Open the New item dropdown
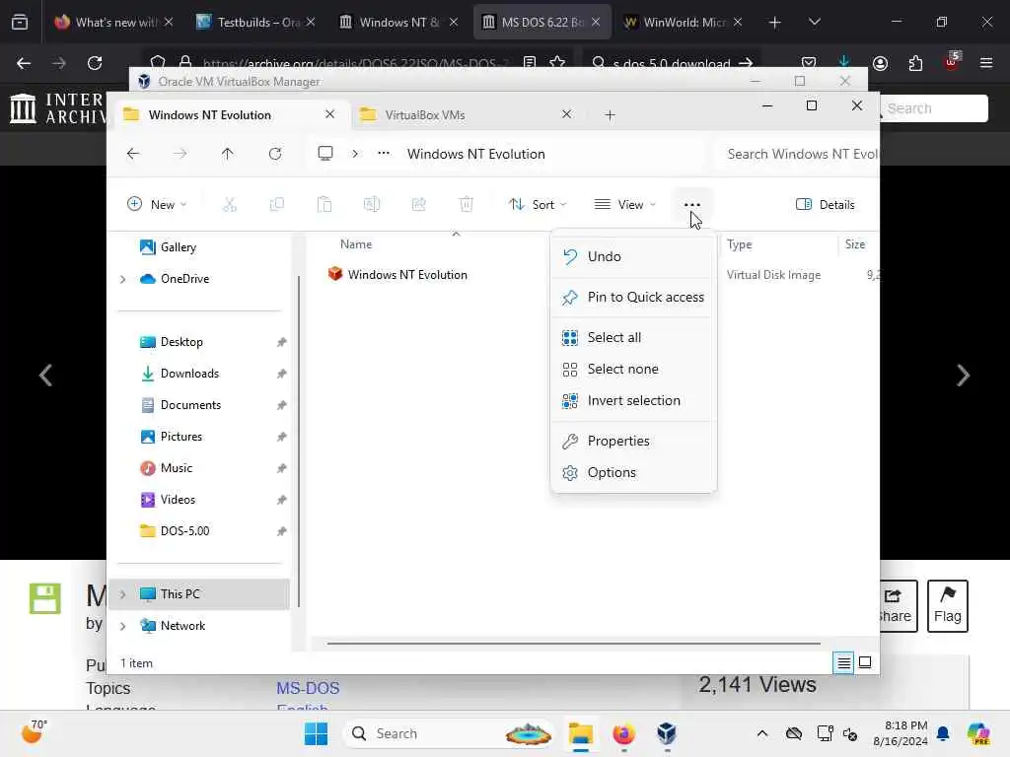1010x757 pixels. (157, 205)
